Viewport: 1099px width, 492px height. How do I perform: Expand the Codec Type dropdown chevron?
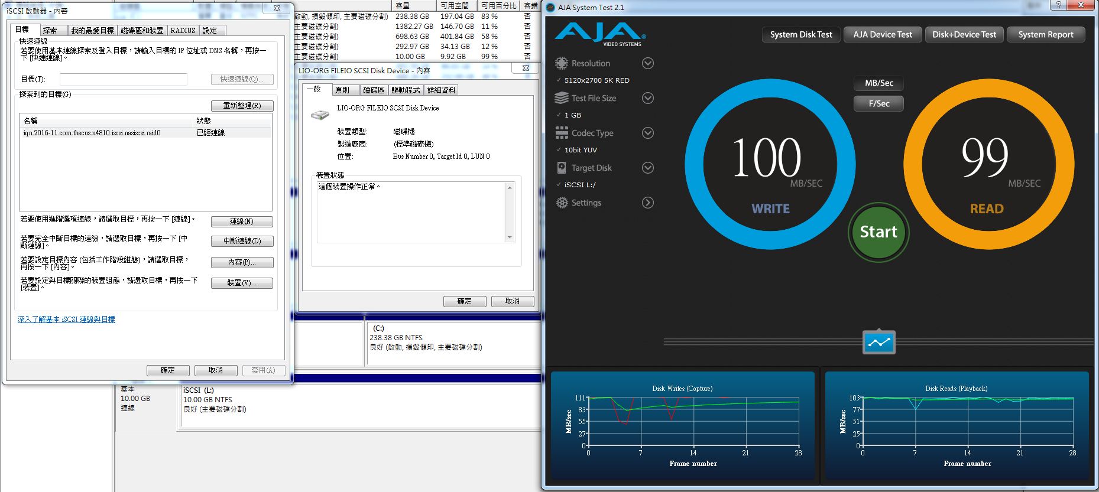click(x=647, y=133)
